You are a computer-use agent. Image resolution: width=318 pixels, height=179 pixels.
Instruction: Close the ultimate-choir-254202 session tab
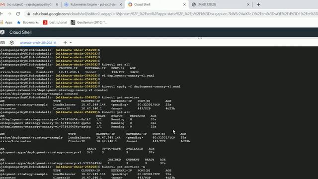click(55, 43)
